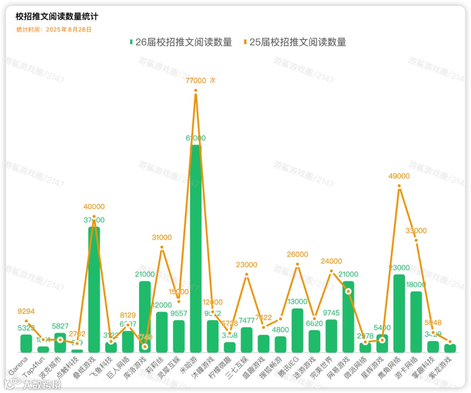Click the orange 77000 data point for 米哈游

[x=195, y=90]
